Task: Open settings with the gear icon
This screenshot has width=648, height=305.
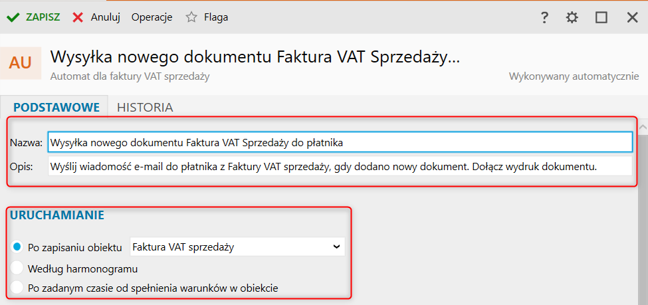Action: (572, 18)
